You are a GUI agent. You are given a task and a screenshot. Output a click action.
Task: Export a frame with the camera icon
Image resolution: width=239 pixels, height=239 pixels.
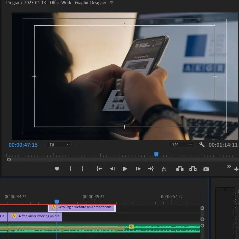tap(206, 169)
